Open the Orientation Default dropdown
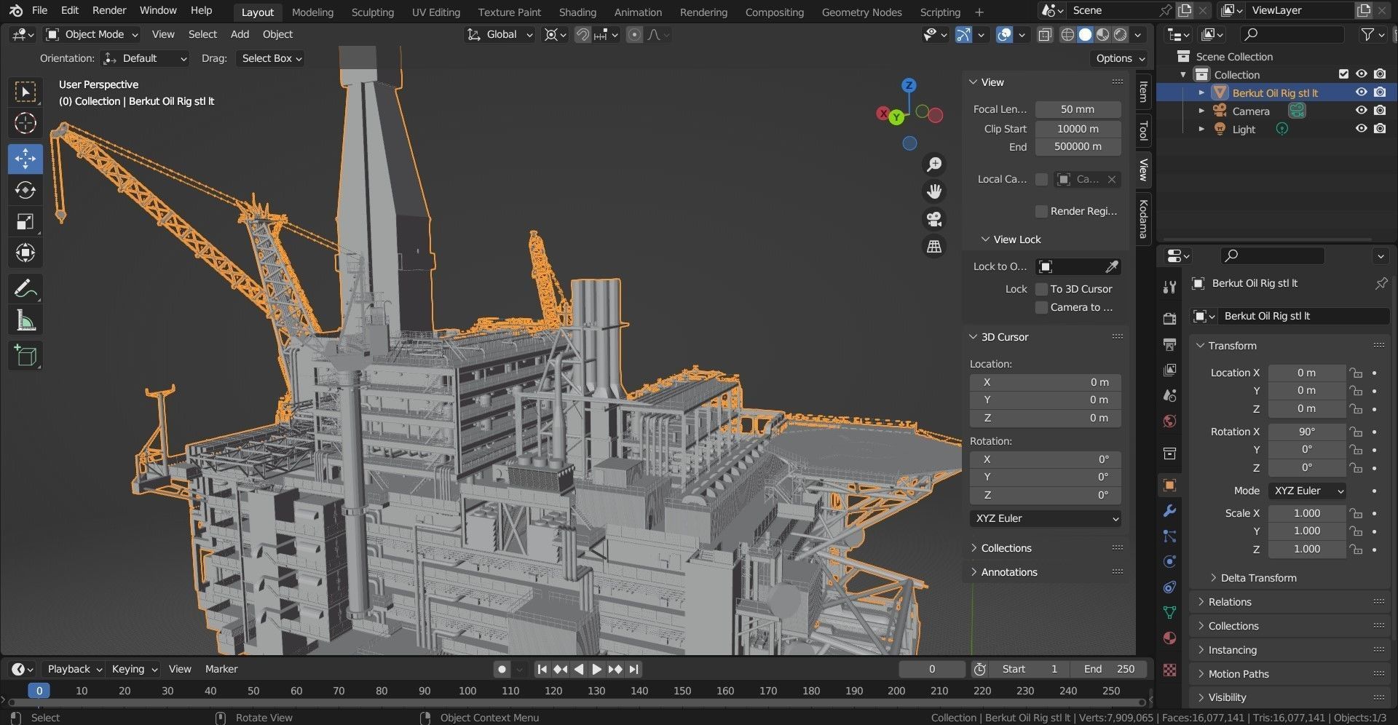Viewport: 1398px width, 725px height. point(146,58)
